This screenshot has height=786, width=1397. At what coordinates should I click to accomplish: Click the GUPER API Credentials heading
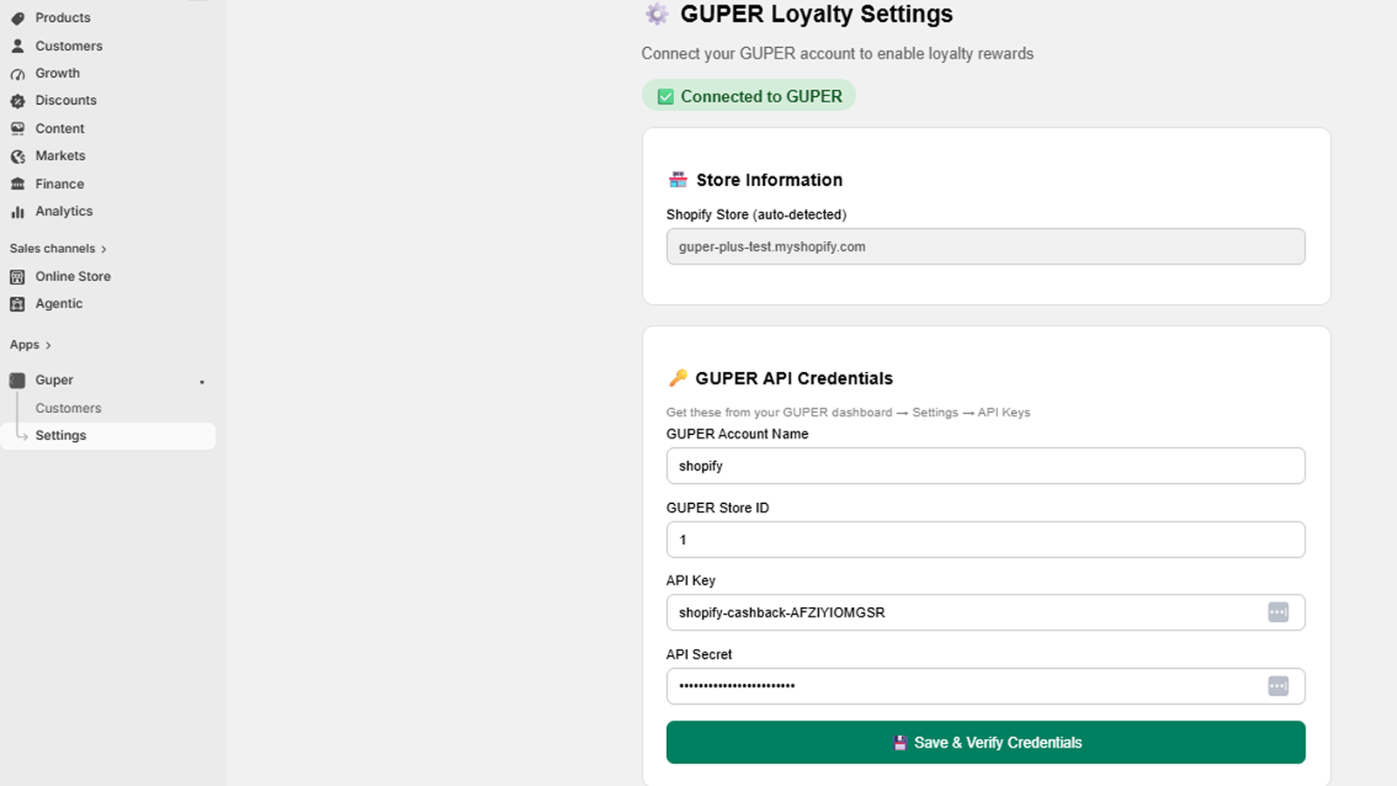794,378
